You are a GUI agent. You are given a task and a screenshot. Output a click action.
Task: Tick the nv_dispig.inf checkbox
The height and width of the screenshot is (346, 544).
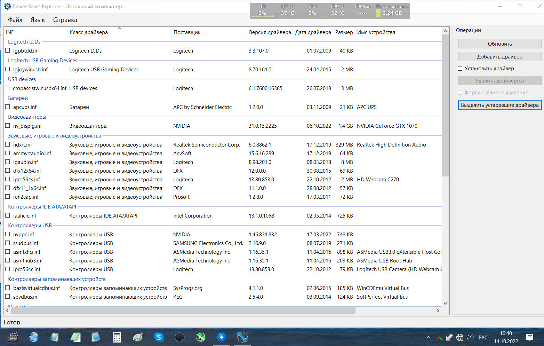(8, 126)
